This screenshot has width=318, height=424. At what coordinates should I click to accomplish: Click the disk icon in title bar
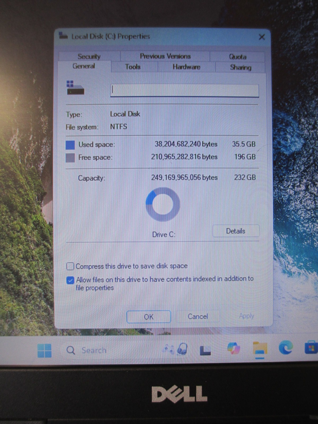(63, 36)
